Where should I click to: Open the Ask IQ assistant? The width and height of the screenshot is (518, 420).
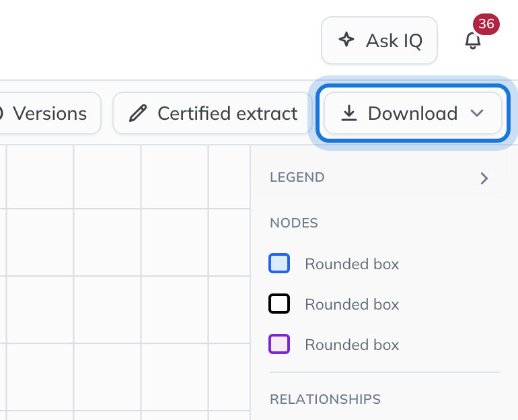379,40
